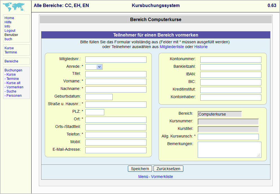Focus the Titel input field
The height and width of the screenshot is (194, 280).
116,74
